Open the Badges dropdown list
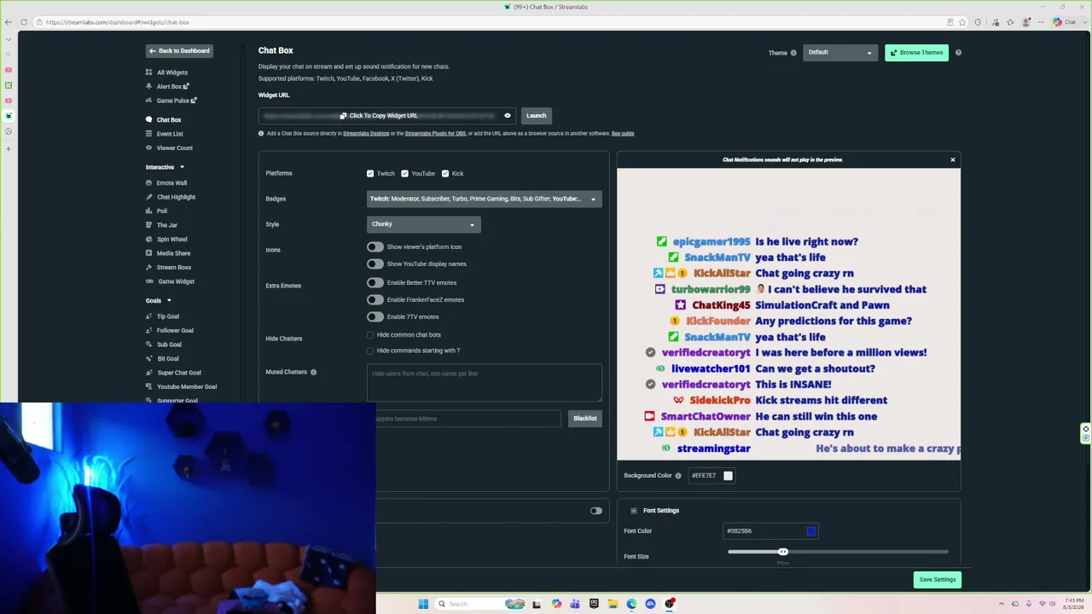 (485, 199)
